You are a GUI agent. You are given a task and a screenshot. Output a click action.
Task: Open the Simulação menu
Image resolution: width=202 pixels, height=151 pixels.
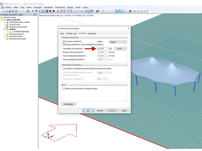pos(38,7)
